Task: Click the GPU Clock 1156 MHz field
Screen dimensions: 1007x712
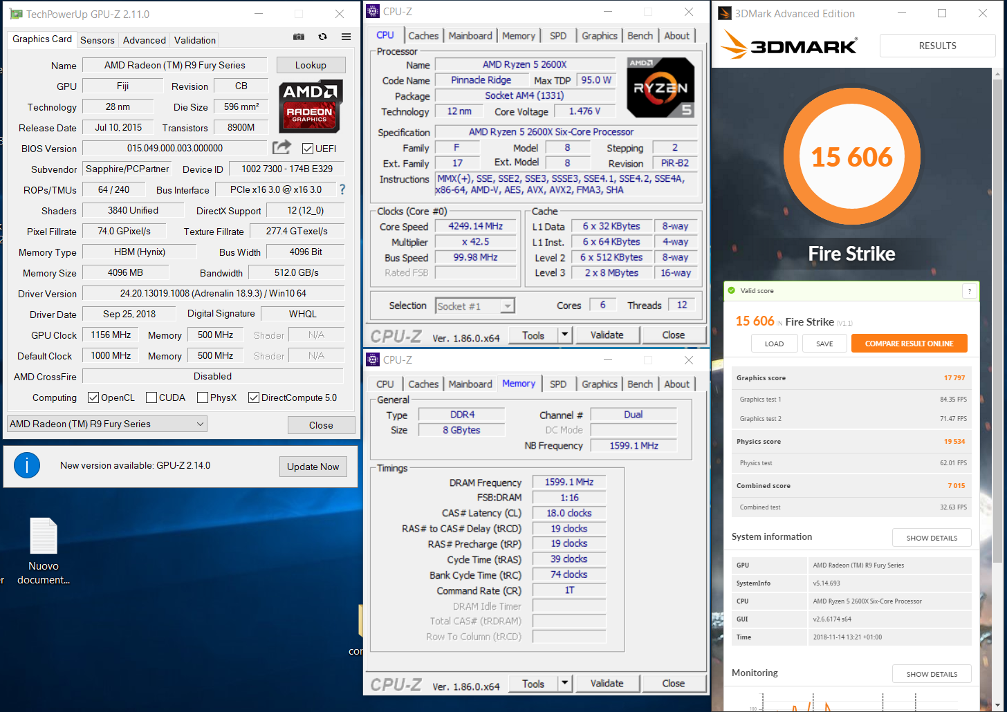Action: (x=111, y=335)
